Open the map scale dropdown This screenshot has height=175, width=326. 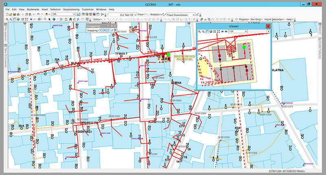pos(74,14)
